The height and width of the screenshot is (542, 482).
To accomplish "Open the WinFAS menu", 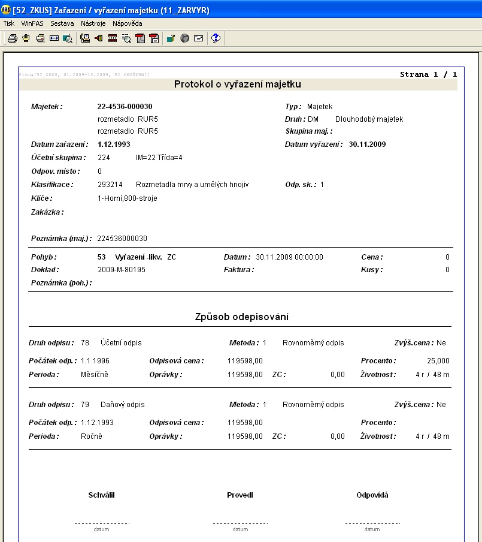I will 32,23.
